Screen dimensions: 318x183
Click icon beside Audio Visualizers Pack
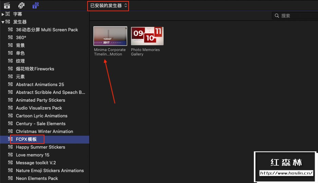pos(10,108)
